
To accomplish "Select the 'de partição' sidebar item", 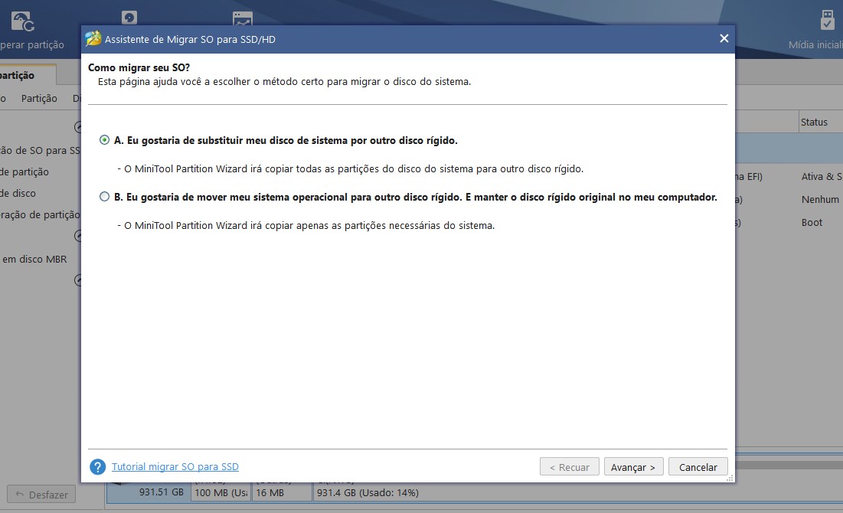I will 25,172.
